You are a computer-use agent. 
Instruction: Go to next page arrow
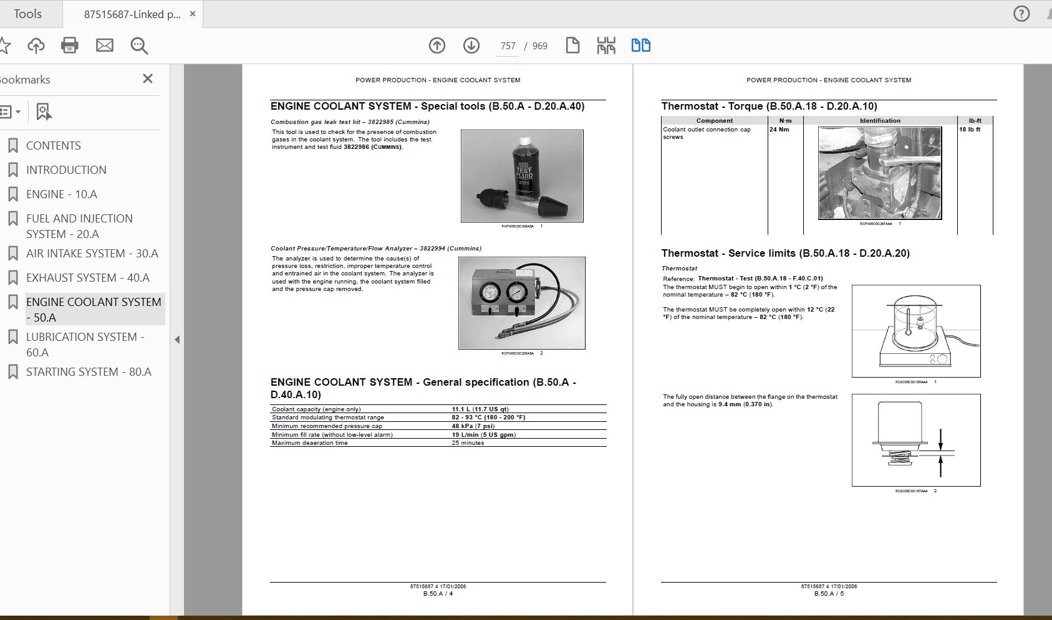(471, 45)
